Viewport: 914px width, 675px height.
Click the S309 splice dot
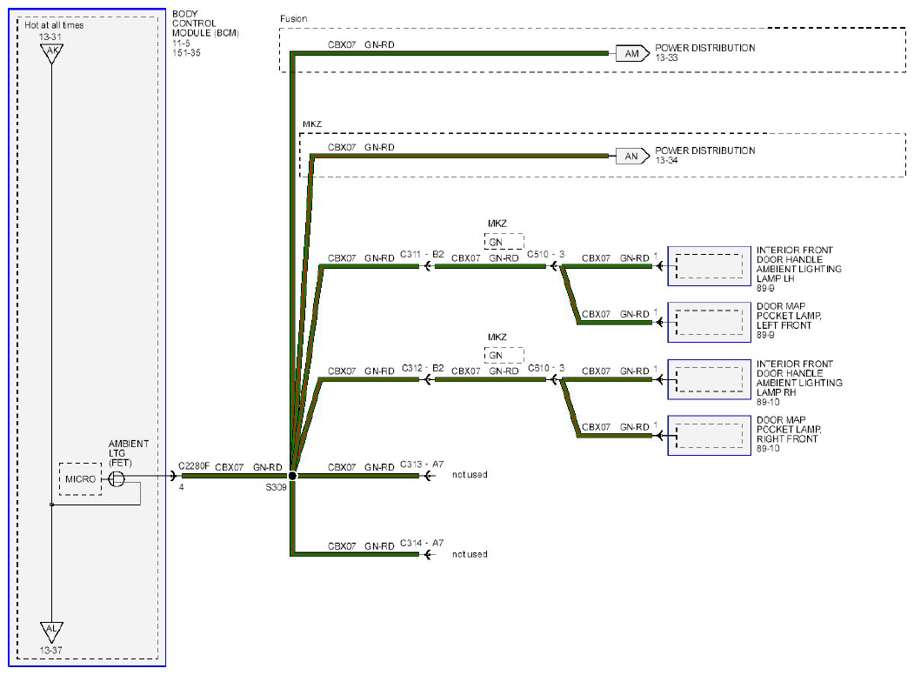292,476
